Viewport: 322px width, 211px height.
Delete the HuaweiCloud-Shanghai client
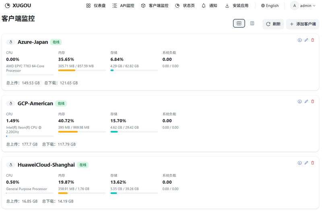[313, 163]
